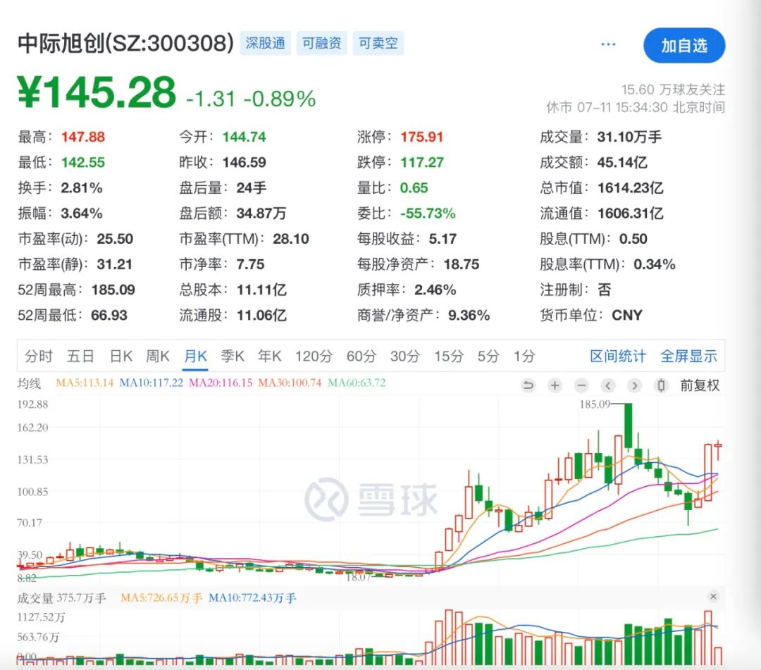Click the 每股收益 value 5.17
The width and height of the screenshot is (761, 670).
(x=443, y=239)
